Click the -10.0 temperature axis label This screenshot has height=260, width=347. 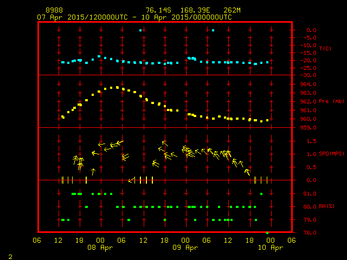click(309, 45)
